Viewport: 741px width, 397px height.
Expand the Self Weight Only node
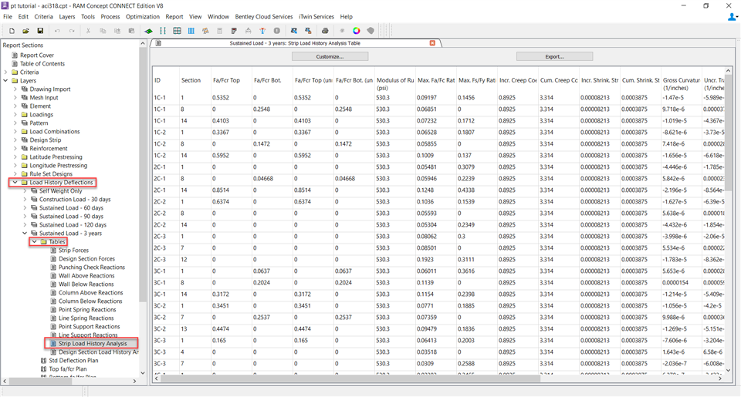[x=25, y=190]
